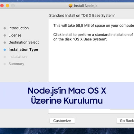The height and width of the screenshot is (134, 134).
Task: Select the Introduction step in sidebar
Action: (x=19, y=28)
